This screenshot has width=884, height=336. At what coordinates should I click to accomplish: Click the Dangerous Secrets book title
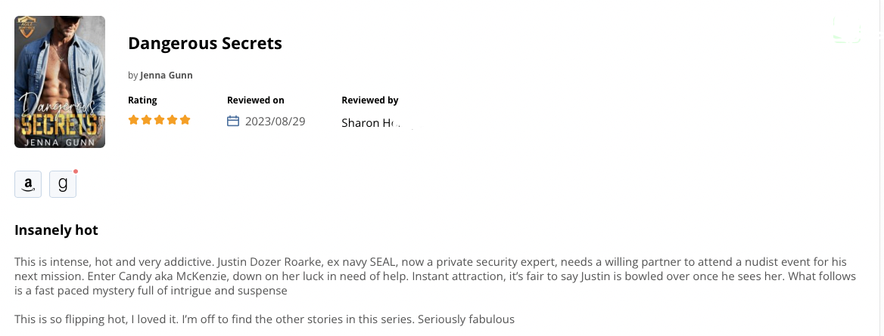205,43
